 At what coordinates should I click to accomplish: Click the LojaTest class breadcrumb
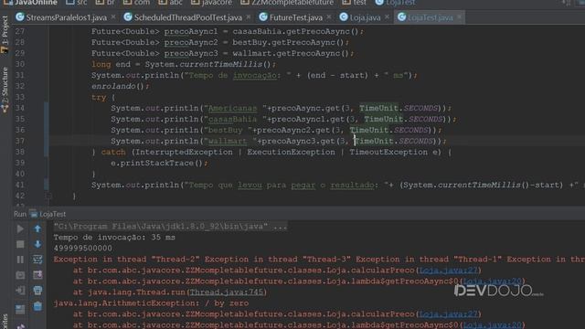pyautogui.click(x=396, y=3)
